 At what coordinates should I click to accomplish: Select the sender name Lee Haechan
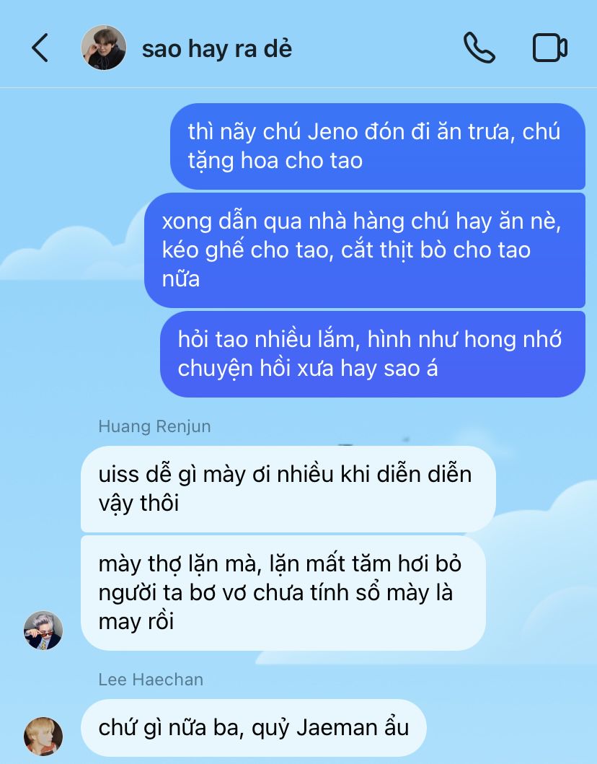(151, 680)
